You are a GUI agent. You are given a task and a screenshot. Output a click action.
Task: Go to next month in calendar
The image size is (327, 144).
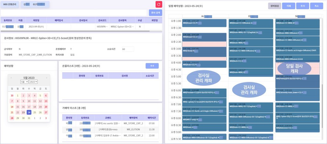47,78
